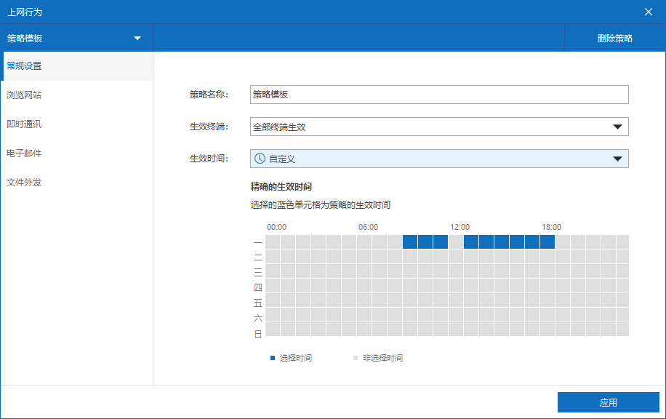Screen dimensions: 666x419
Task: Select the 常规设置 sidebar item
Action: click(x=24, y=66)
